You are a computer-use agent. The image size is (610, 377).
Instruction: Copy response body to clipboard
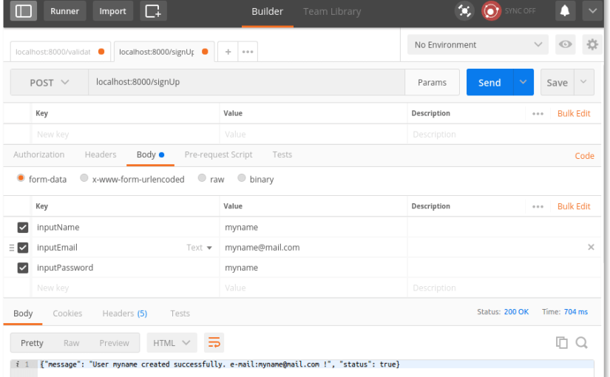pyautogui.click(x=562, y=342)
